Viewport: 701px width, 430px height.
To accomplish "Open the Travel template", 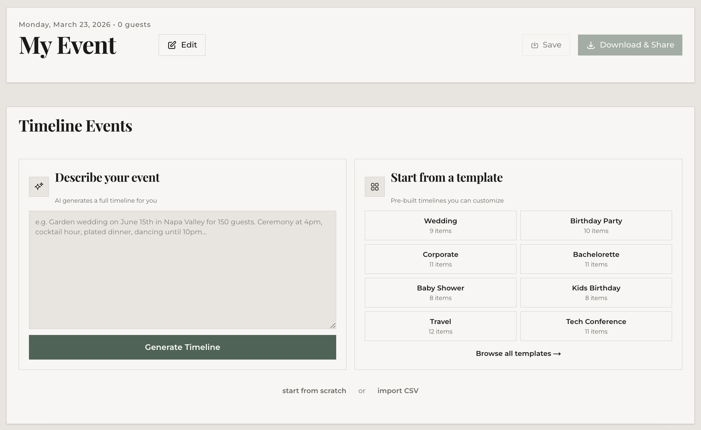I will click(x=440, y=326).
